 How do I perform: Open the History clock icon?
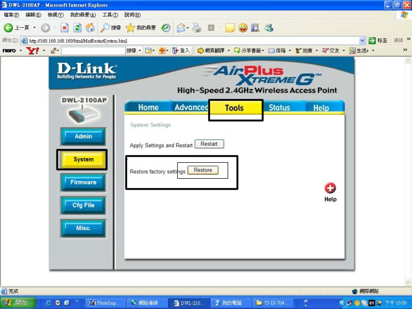(166, 28)
